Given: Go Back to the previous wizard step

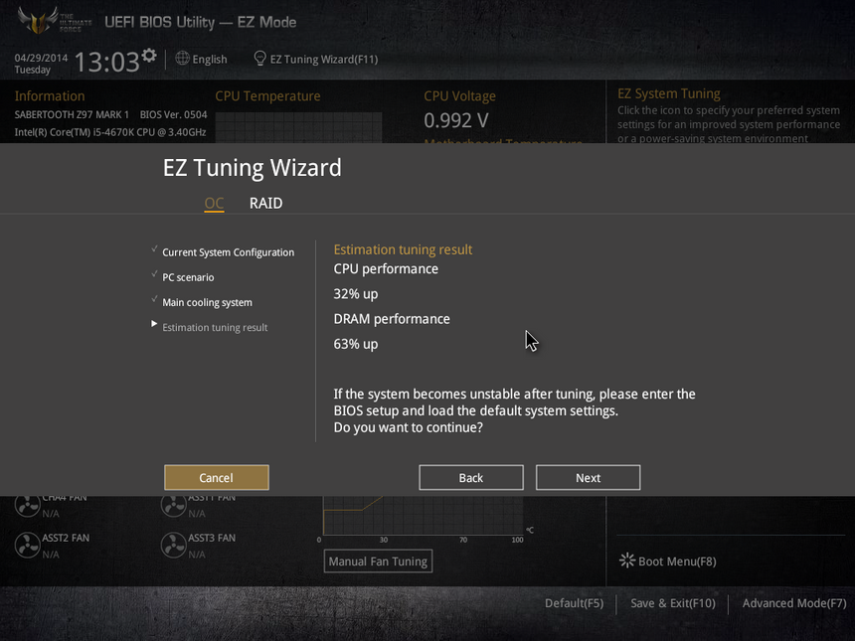Looking at the screenshot, I should [471, 477].
